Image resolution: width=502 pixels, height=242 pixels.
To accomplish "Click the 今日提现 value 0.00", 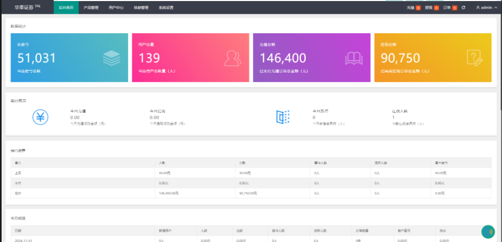I will (154, 118).
